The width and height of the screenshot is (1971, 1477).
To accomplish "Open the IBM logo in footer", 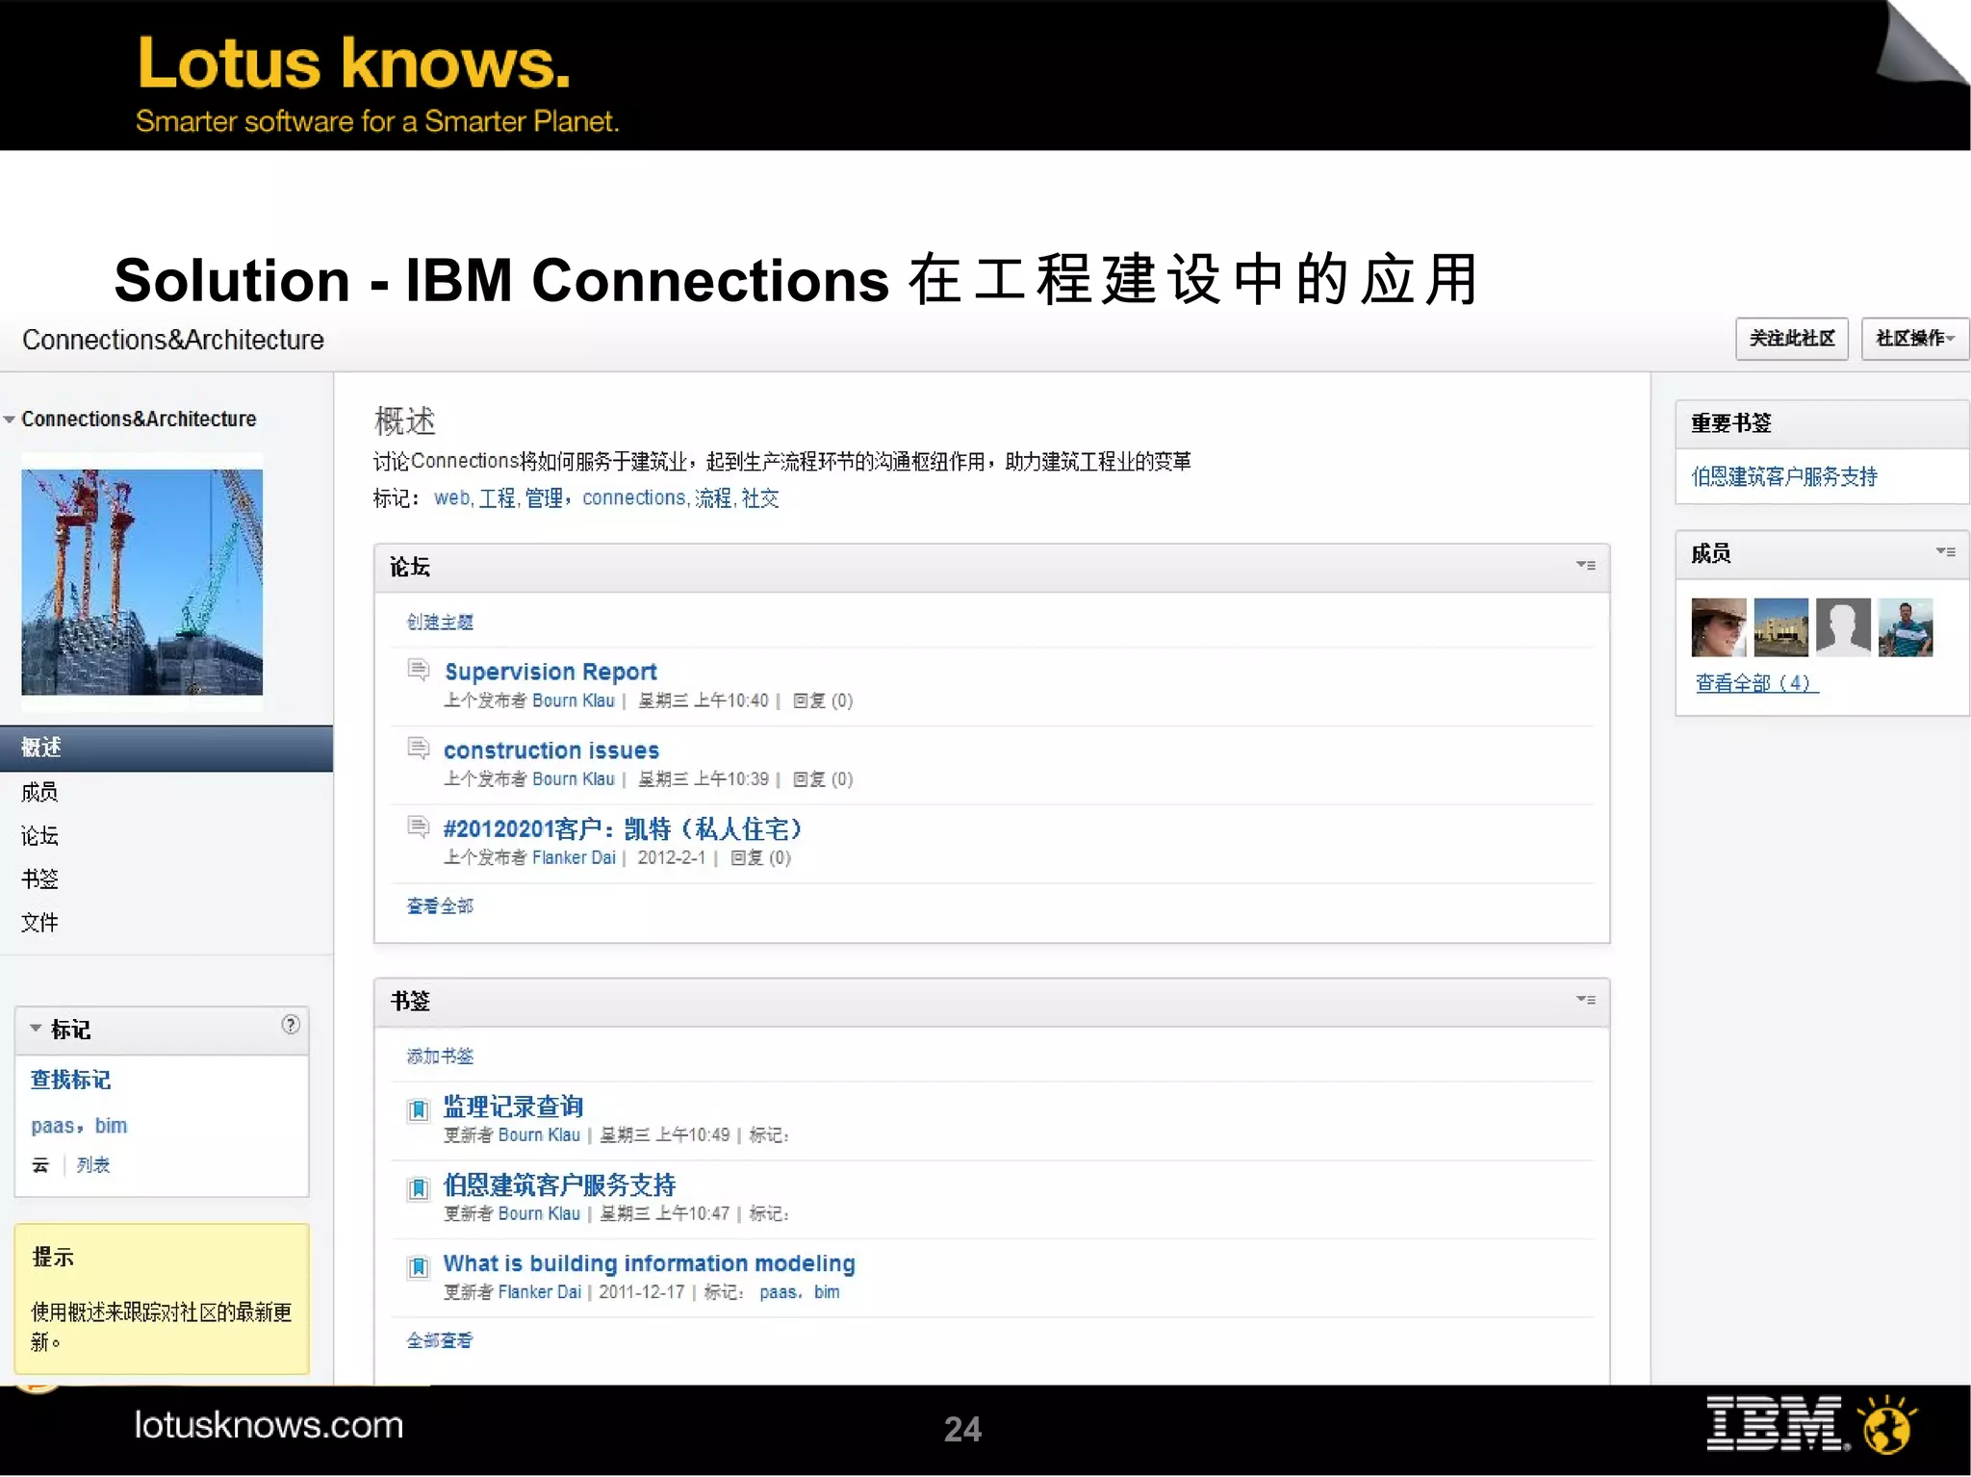I will pyautogui.click(x=1777, y=1424).
